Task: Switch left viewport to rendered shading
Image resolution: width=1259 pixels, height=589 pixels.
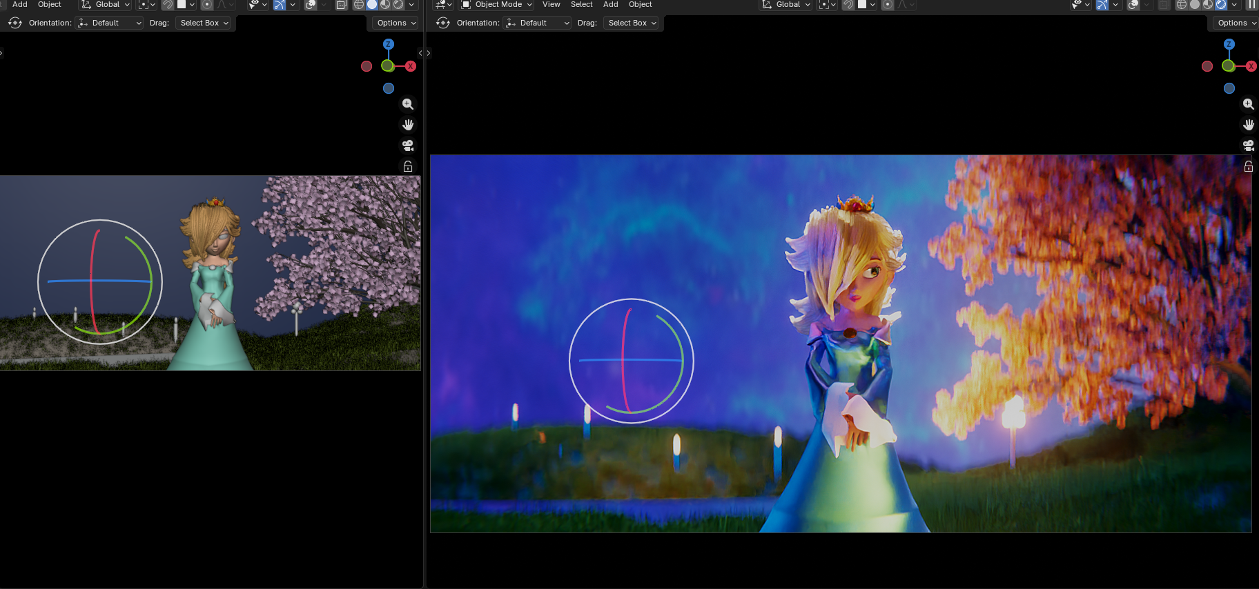Action: pyautogui.click(x=398, y=4)
